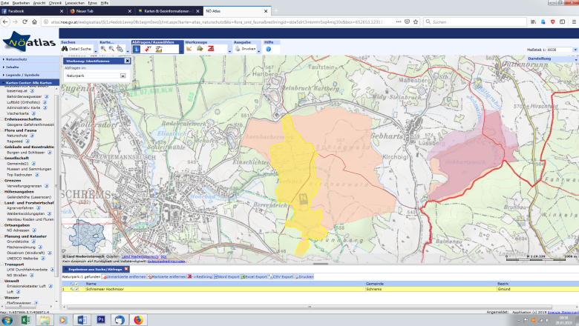Screen dimensions: 579x326
Task: Send results to Redlining button
Action: pyautogui.click(x=200, y=276)
